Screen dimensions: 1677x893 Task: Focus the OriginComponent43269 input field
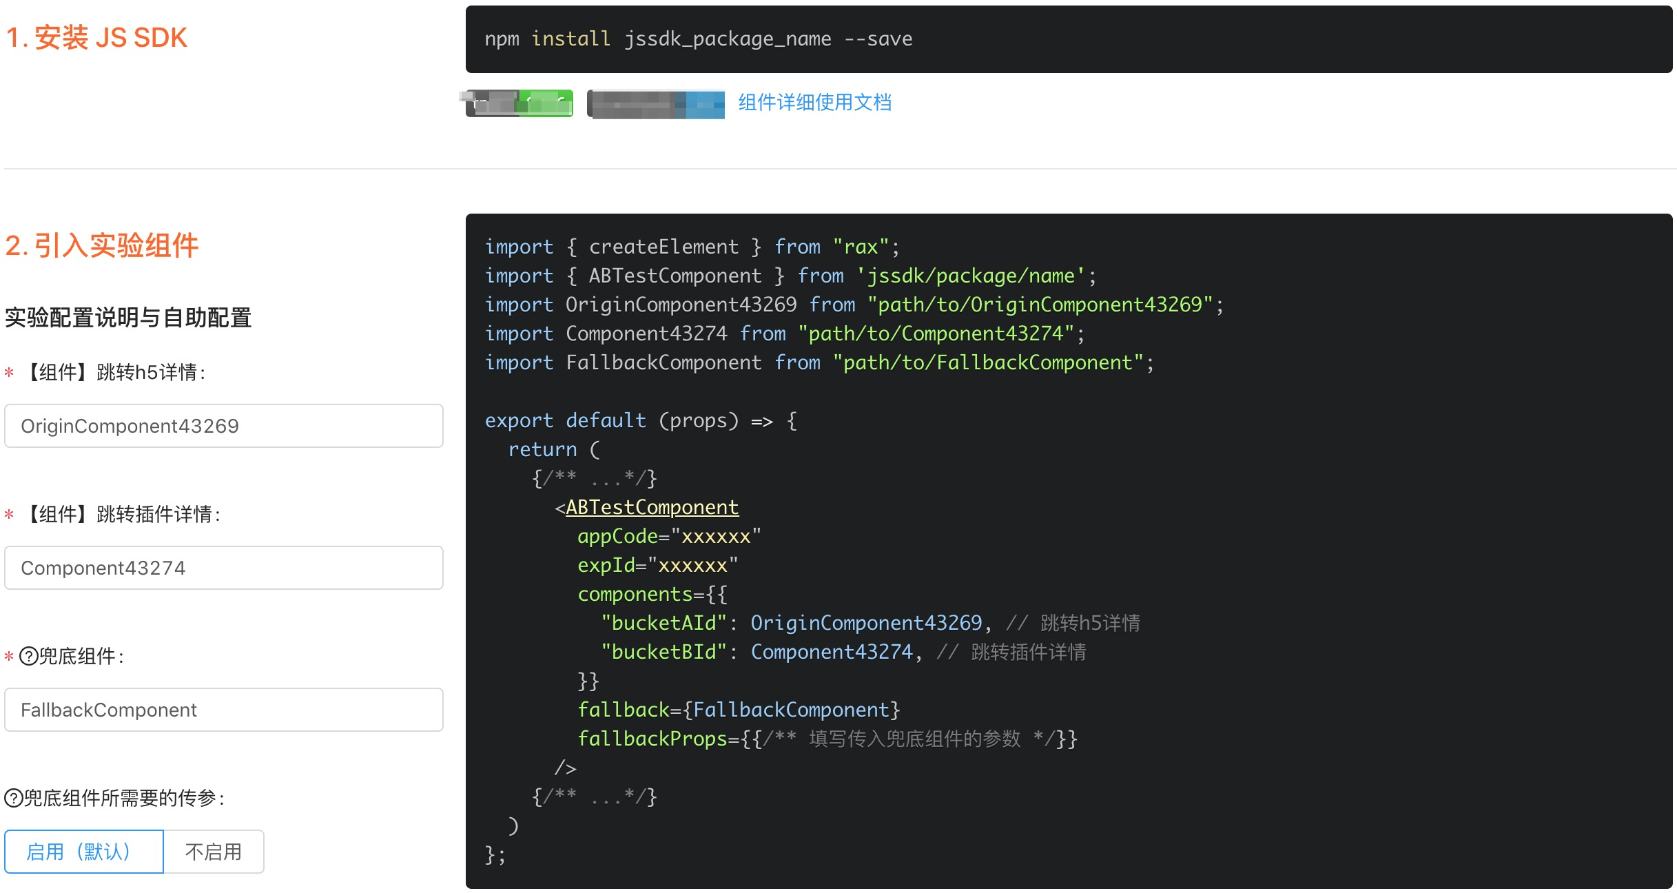click(223, 426)
